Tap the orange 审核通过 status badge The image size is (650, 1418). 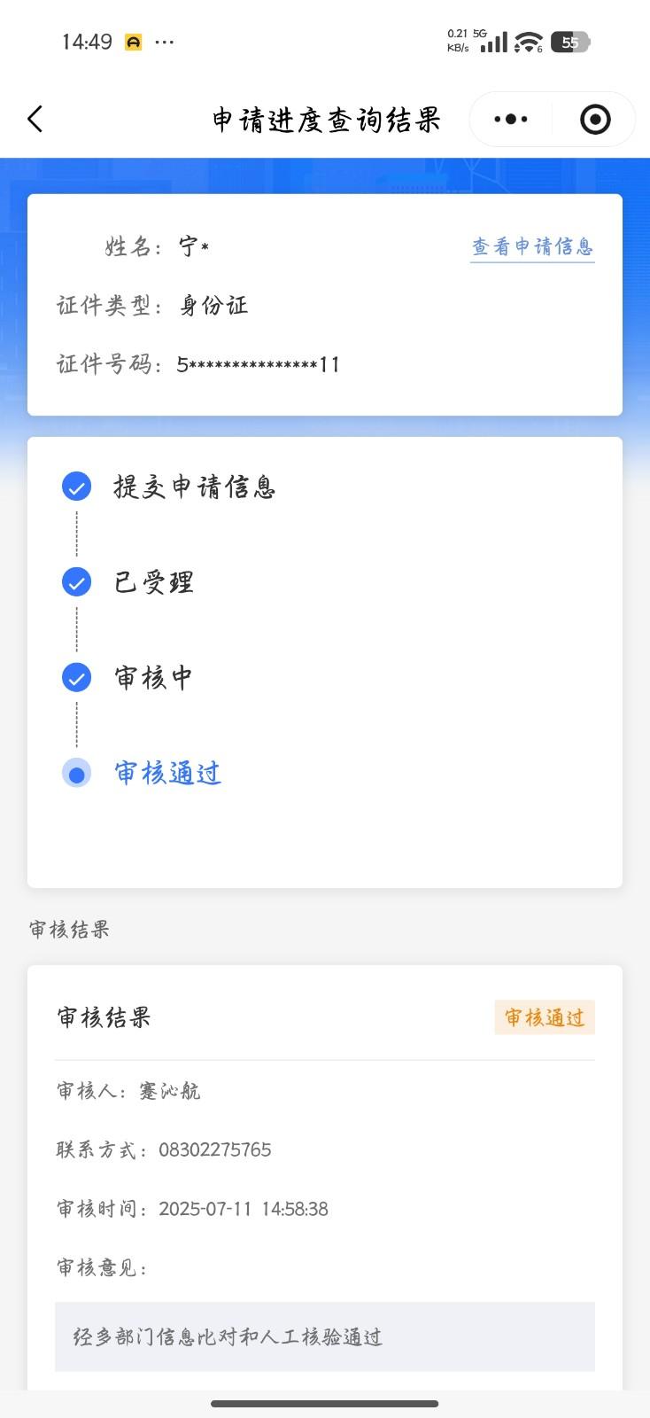point(545,1017)
